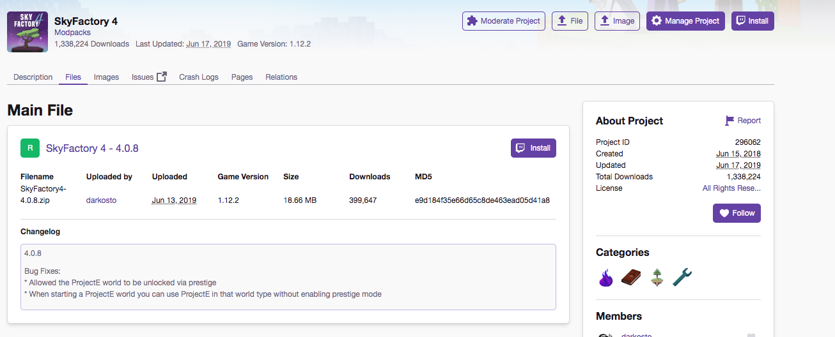The image size is (835, 337).
Task: Click inside the Changelog text box
Action: (x=288, y=277)
